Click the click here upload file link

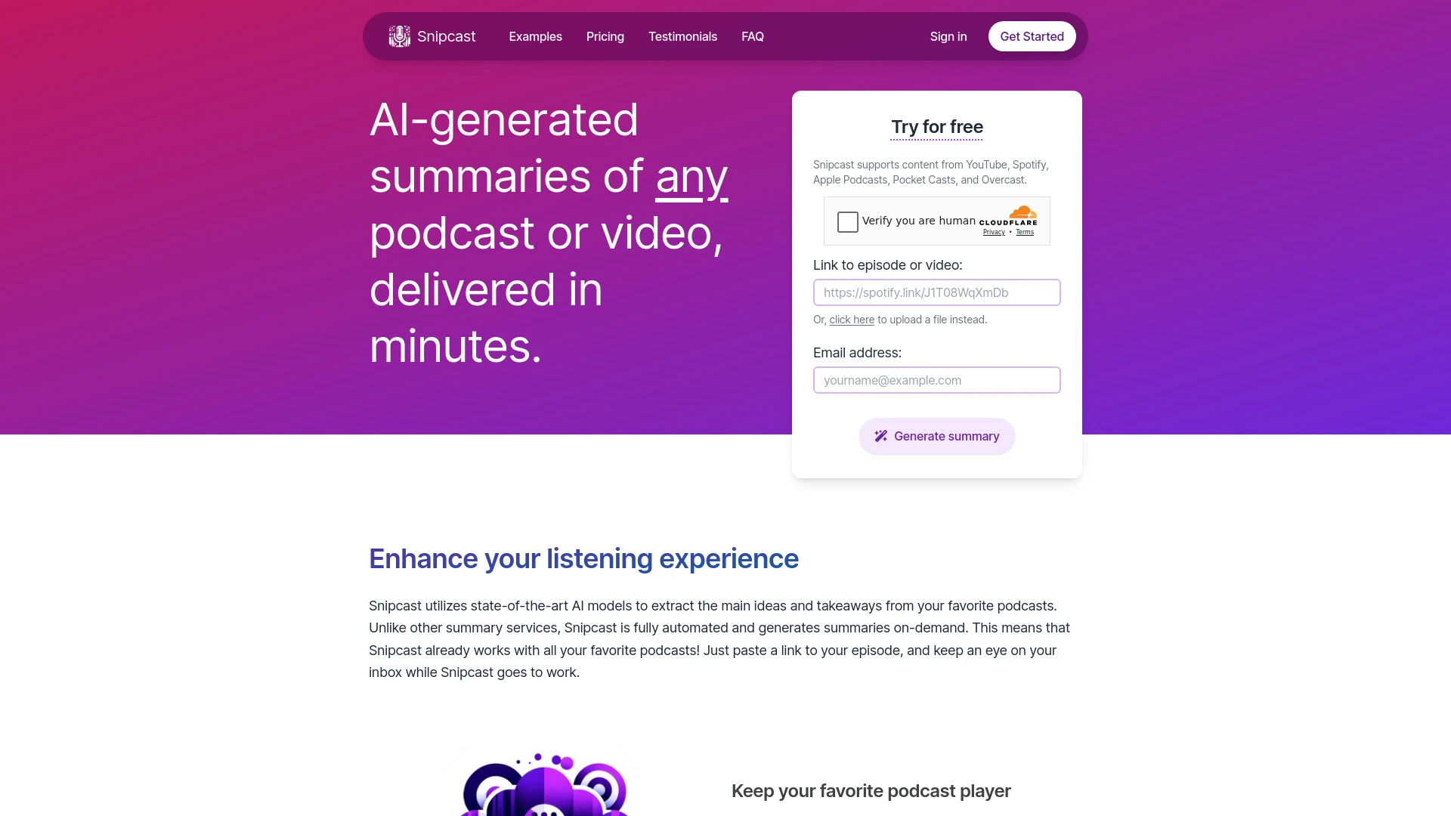tap(852, 320)
